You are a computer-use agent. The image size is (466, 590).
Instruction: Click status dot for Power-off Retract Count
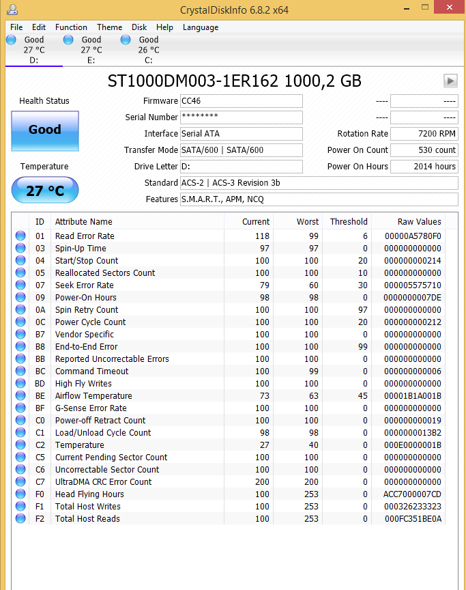[x=20, y=420]
